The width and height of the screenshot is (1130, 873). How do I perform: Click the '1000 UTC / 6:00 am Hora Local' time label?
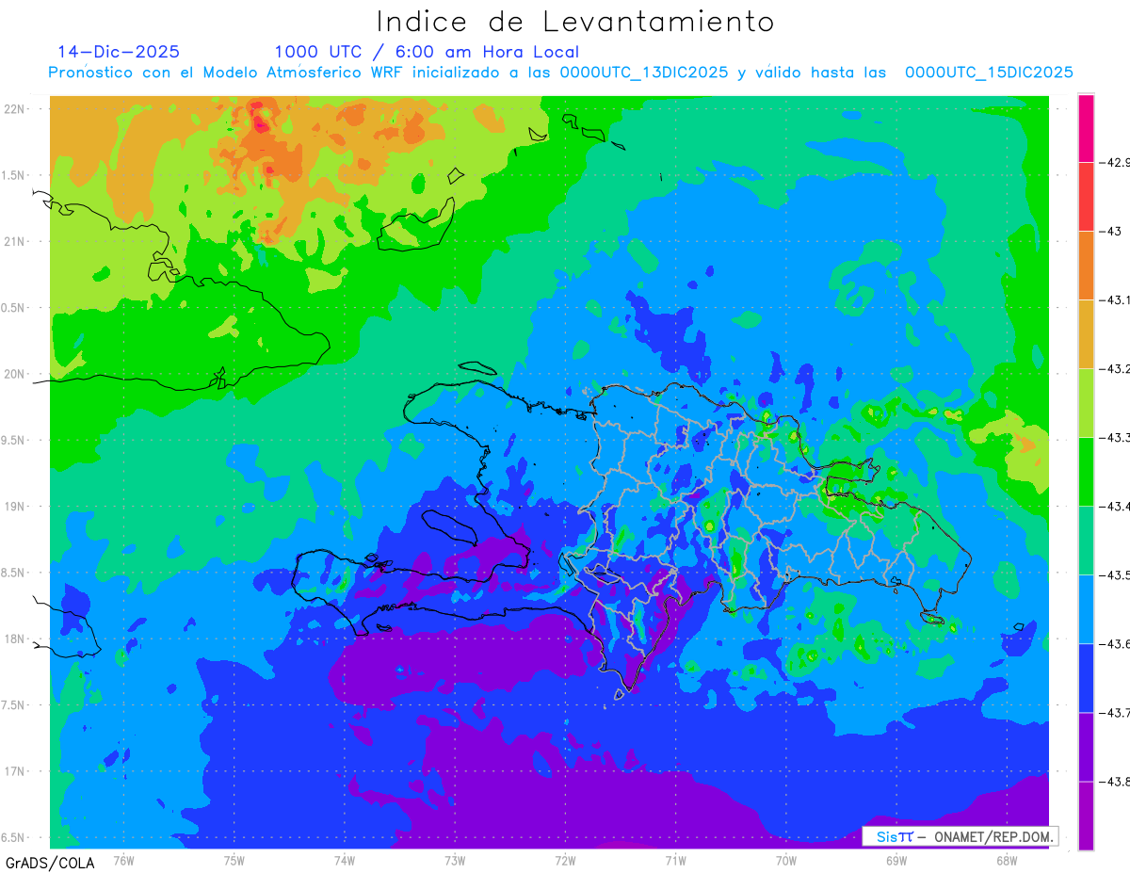point(427,52)
